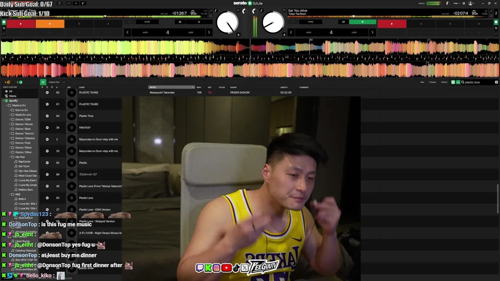Increase right deck loop size arrow

point(372,32)
